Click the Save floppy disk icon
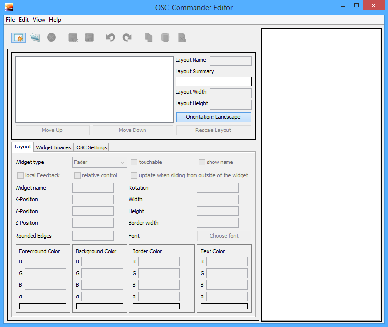 89,38
